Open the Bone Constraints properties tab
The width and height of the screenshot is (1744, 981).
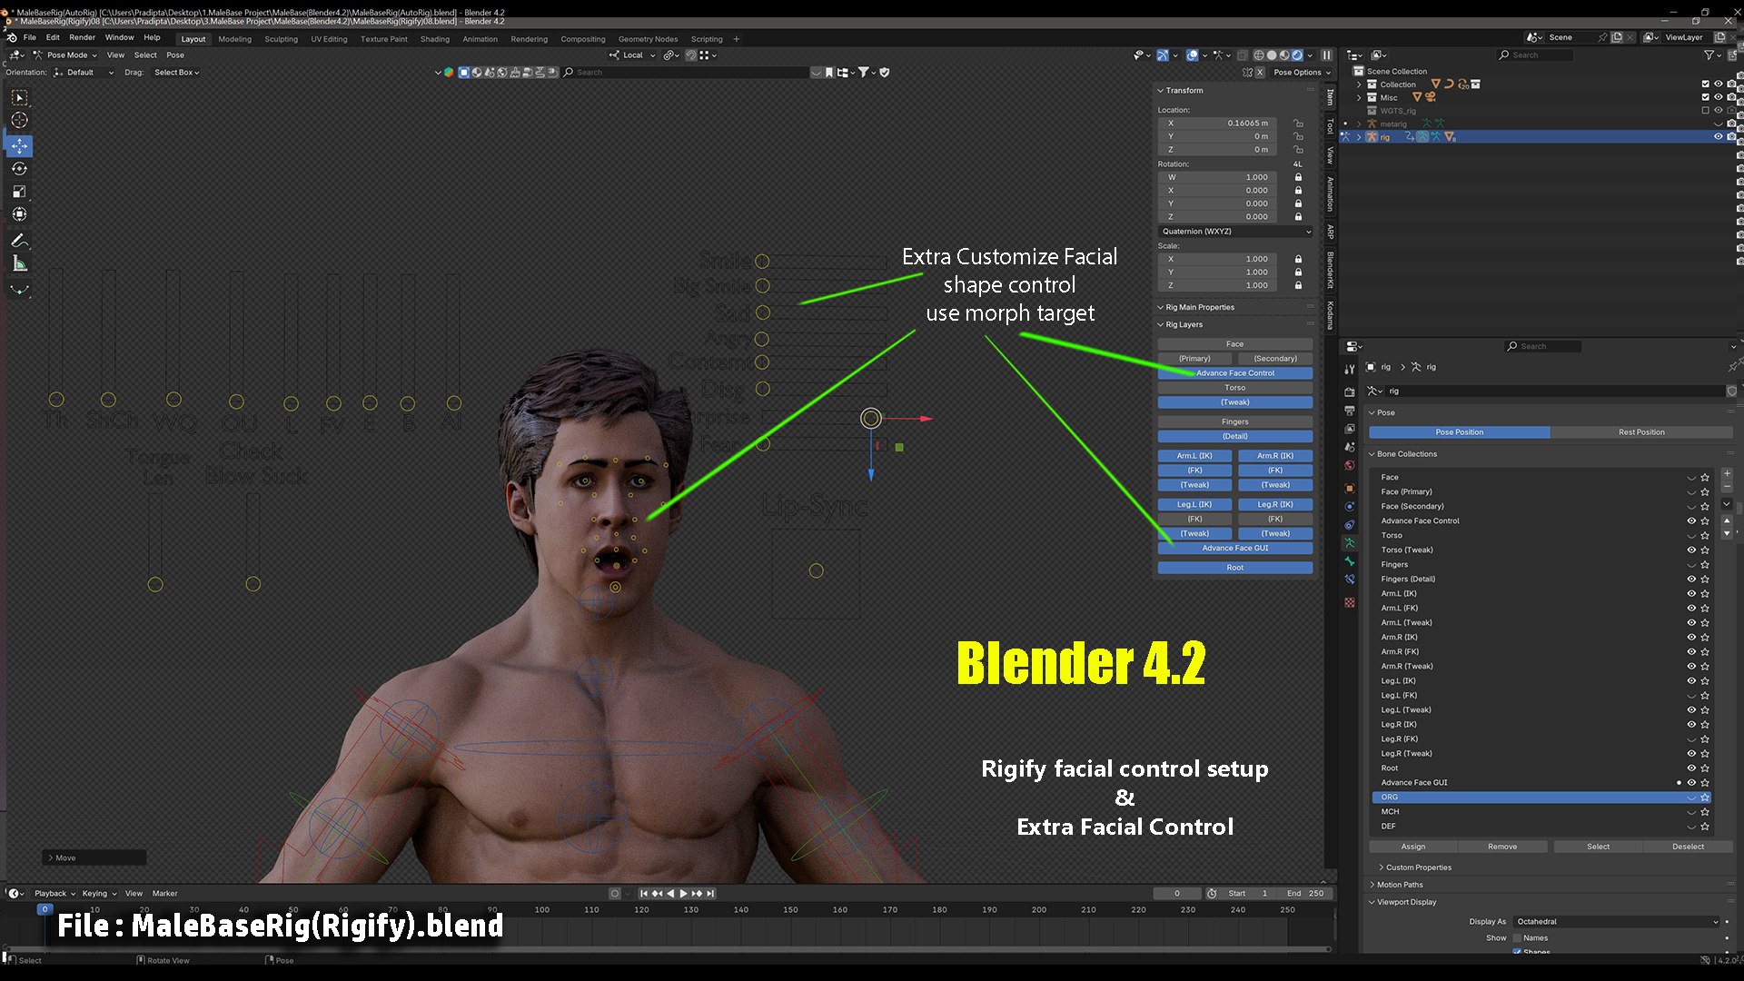(1349, 580)
